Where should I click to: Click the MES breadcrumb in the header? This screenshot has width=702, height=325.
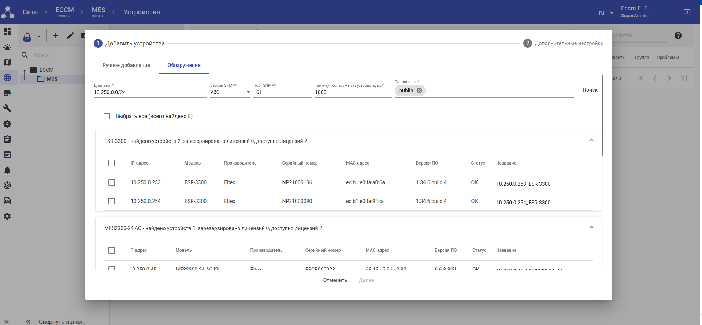tap(99, 12)
